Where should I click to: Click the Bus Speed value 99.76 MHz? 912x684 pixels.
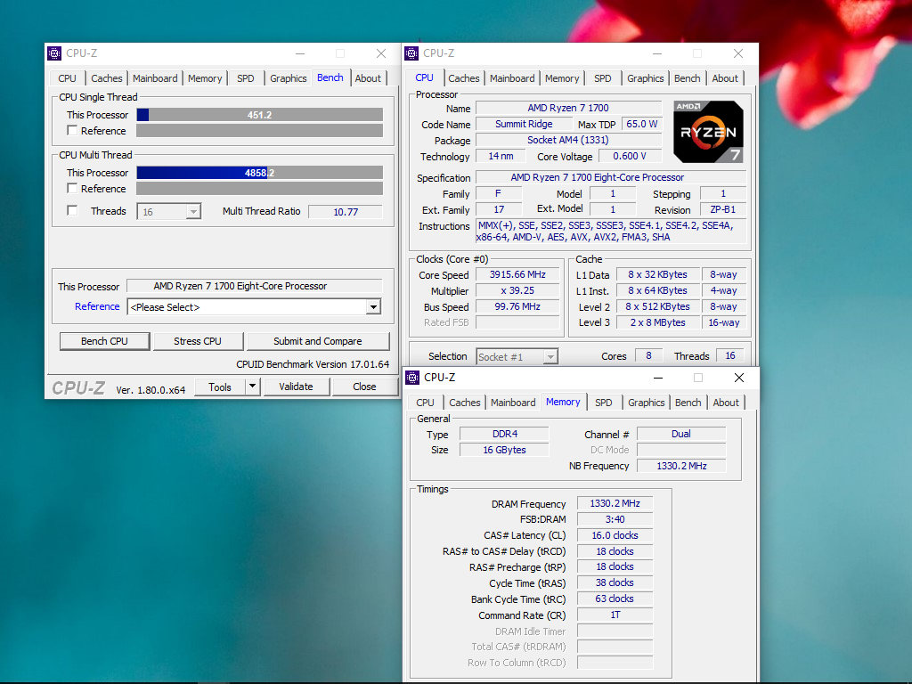click(x=517, y=306)
